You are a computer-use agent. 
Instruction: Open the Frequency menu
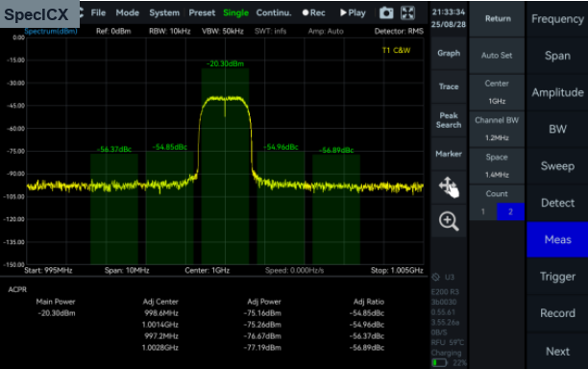click(x=557, y=19)
